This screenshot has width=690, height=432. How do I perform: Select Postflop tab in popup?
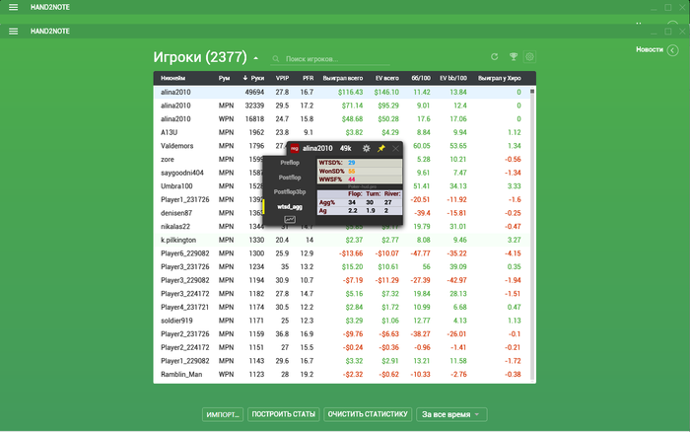click(x=290, y=178)
